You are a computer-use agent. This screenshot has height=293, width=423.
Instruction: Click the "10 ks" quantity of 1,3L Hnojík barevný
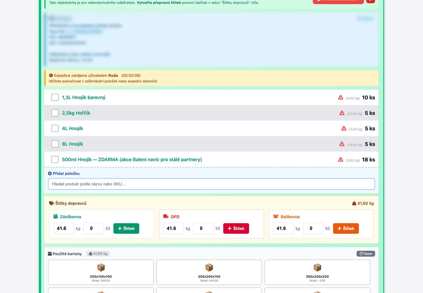click(369, 98)
